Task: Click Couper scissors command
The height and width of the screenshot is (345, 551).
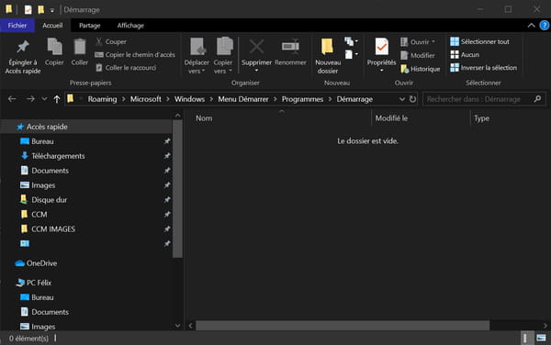Action: coord(111,41)
